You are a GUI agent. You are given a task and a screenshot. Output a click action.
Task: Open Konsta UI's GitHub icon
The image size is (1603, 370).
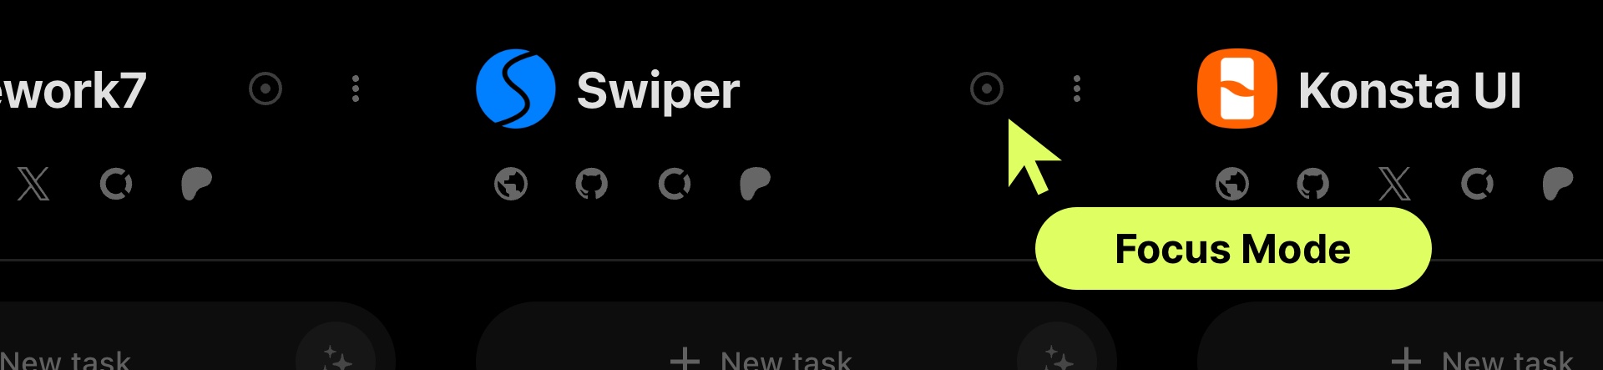(1313, 184)
